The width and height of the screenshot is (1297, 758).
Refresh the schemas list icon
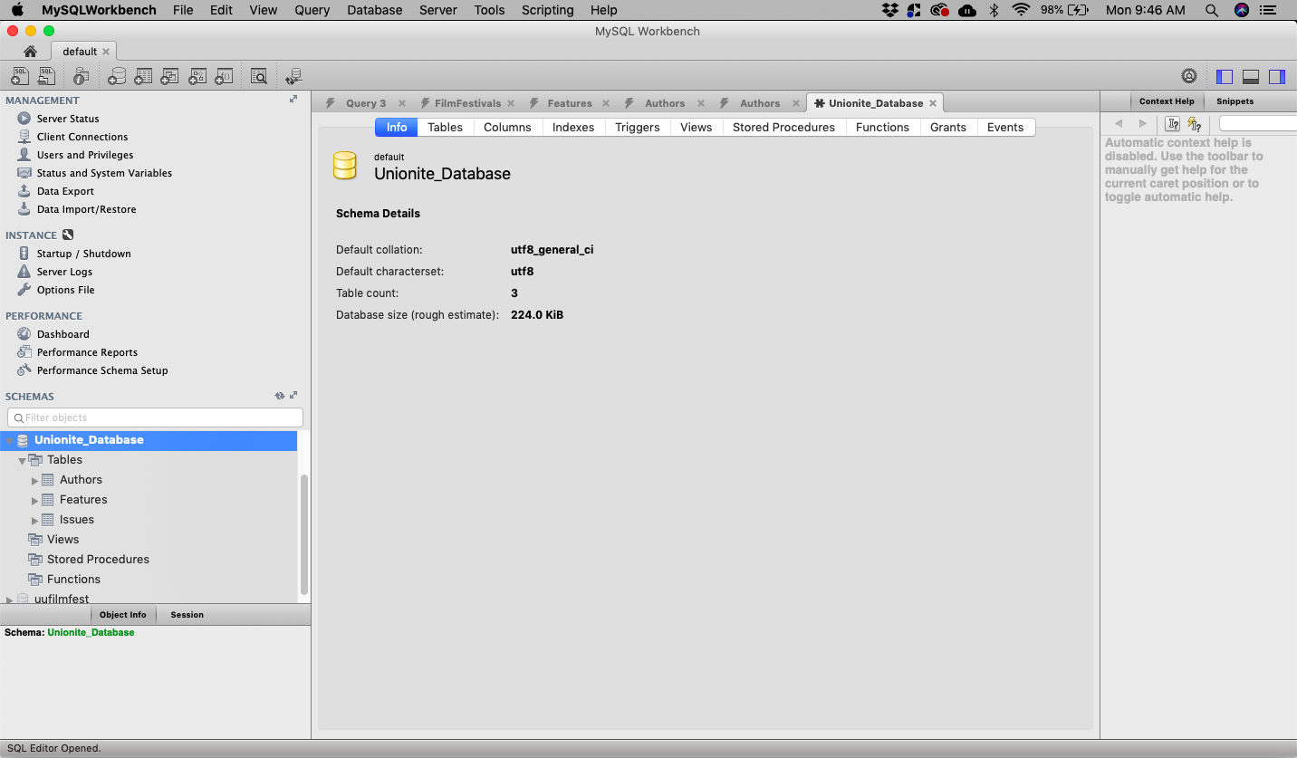pos(280,396)
